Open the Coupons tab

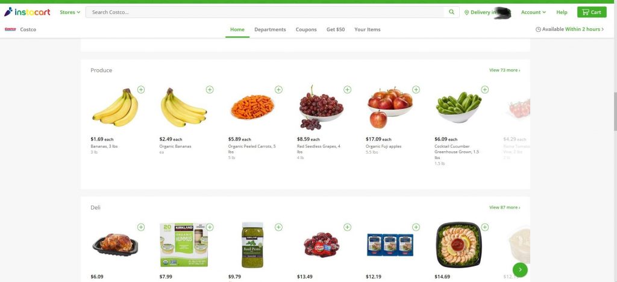pos(306,30)
